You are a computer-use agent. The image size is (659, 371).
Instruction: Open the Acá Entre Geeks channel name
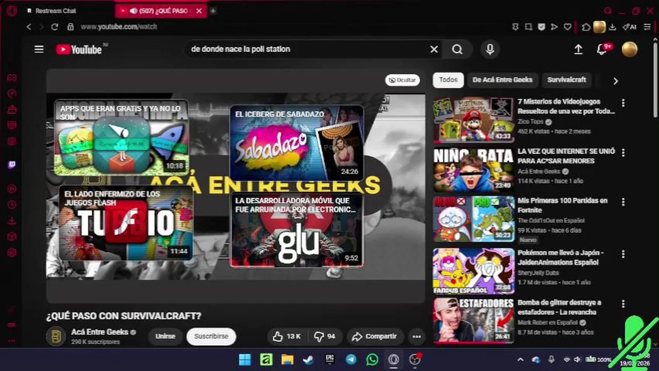(100, 332)
